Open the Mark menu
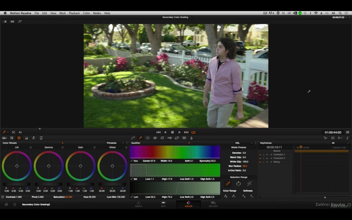352x220 pixels. tap(62, 13)
